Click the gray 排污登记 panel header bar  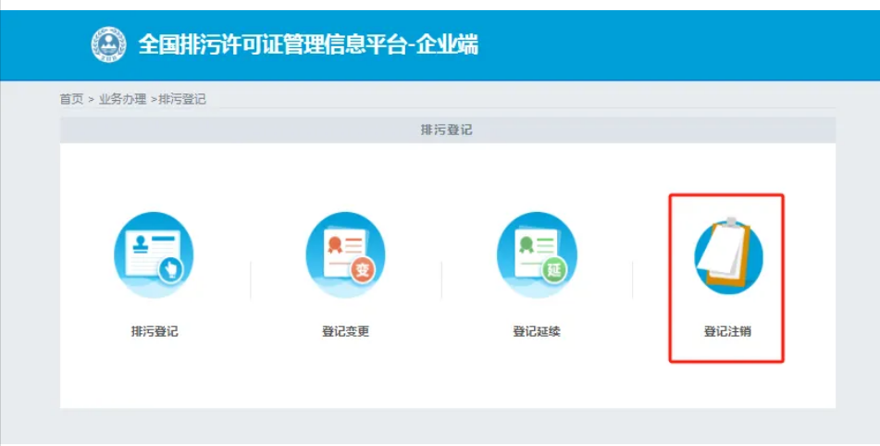click(447, 130)
